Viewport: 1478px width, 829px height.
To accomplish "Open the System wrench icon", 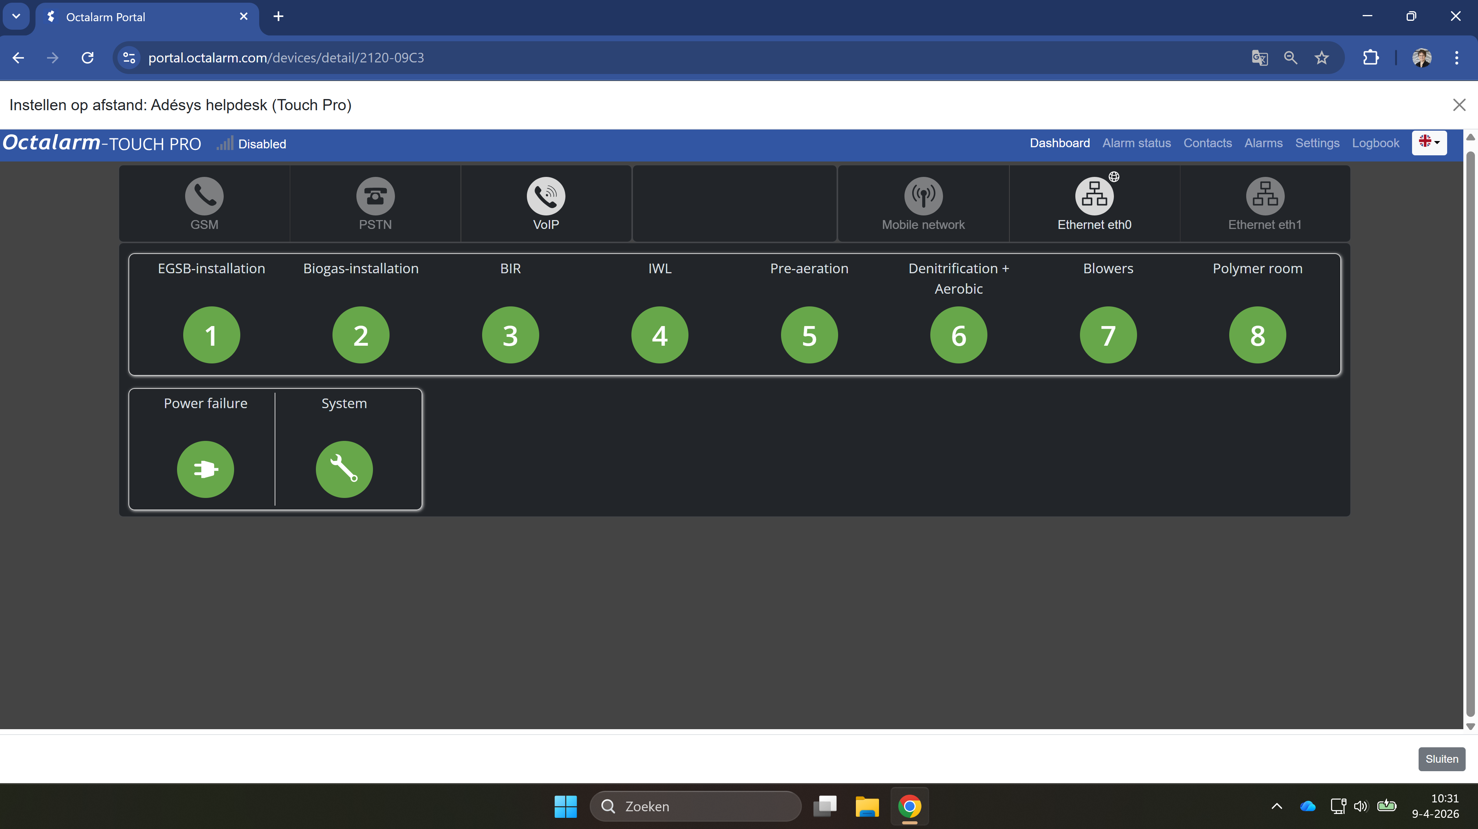I will [x=344, y=469].
